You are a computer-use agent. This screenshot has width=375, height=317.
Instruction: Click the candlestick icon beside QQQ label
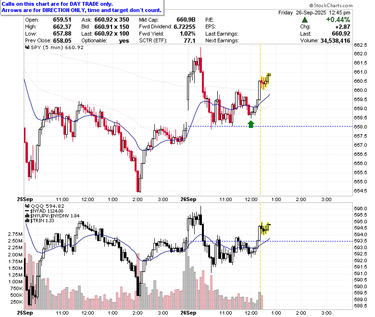27,206
